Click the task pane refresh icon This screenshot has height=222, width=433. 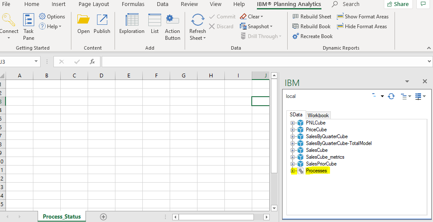(391, 96)
